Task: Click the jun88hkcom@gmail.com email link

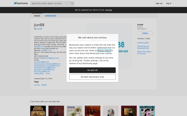Action: click(x=49, y=58)
